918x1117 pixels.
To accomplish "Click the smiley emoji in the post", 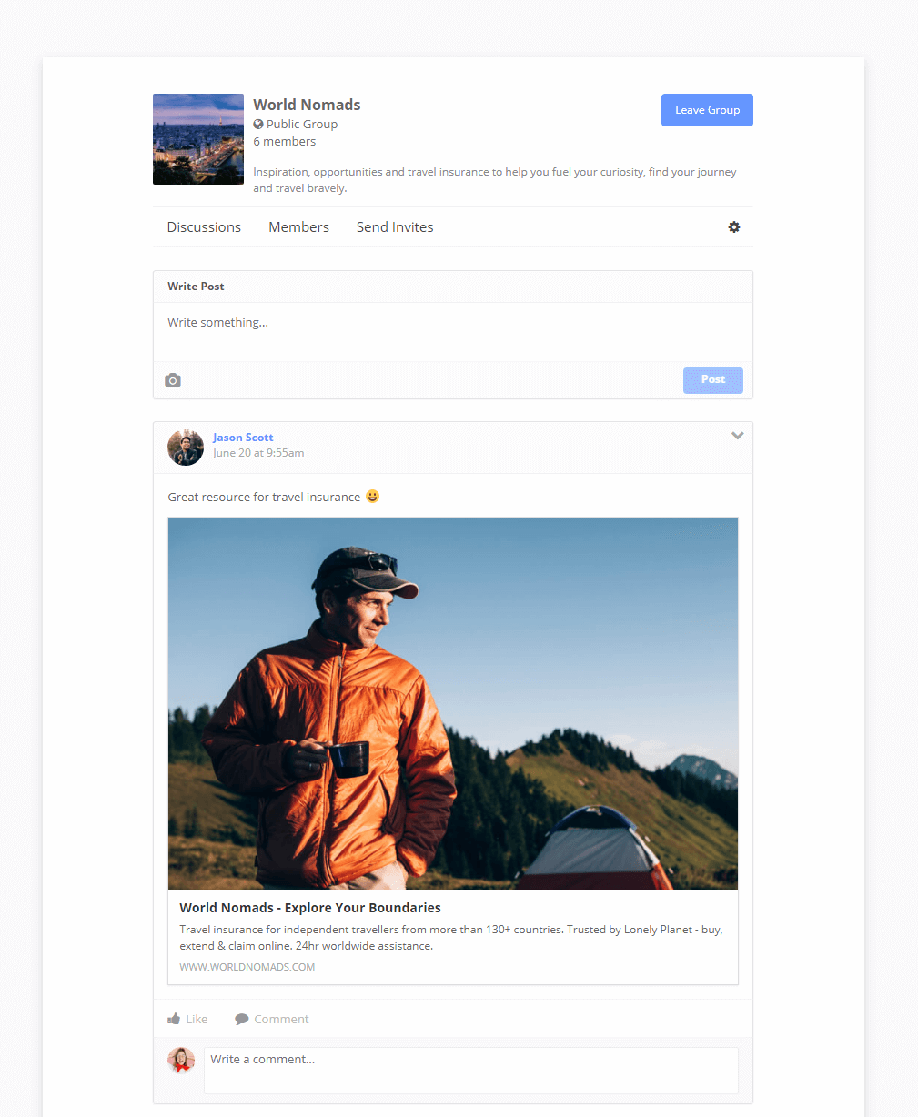I will 372,496.
